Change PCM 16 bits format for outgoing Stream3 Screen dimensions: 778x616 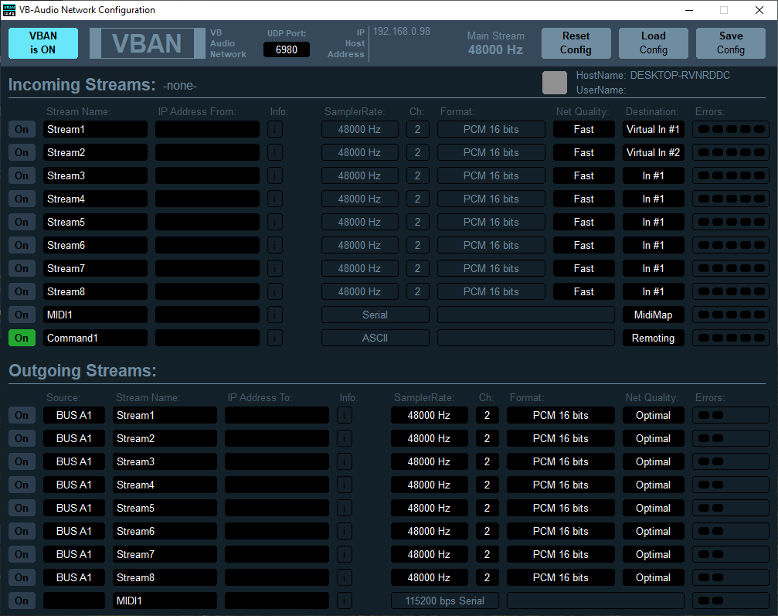pos(560,461)
